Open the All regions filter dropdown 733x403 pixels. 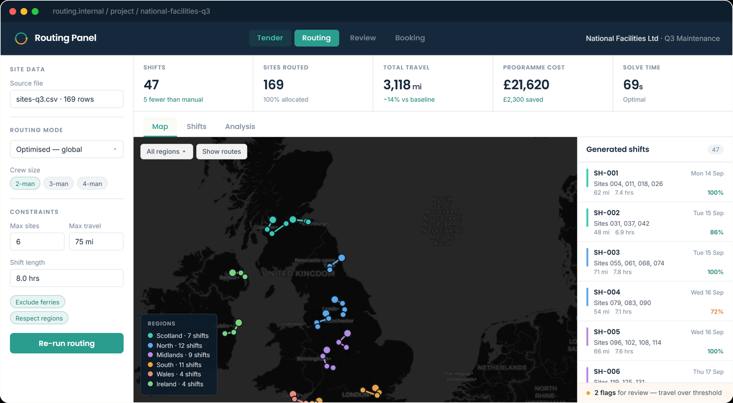[x=166, y=152]
